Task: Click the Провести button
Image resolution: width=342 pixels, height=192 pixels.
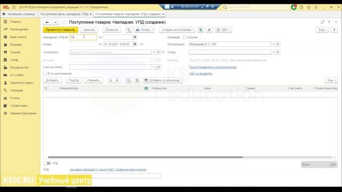Action: point(112,30)
